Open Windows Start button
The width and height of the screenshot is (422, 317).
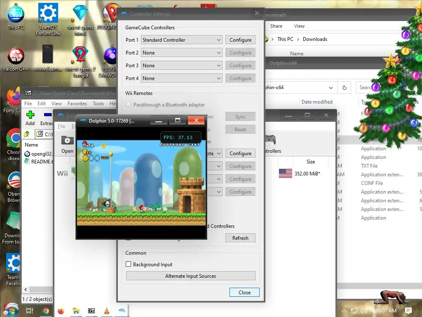pos(11,310)
